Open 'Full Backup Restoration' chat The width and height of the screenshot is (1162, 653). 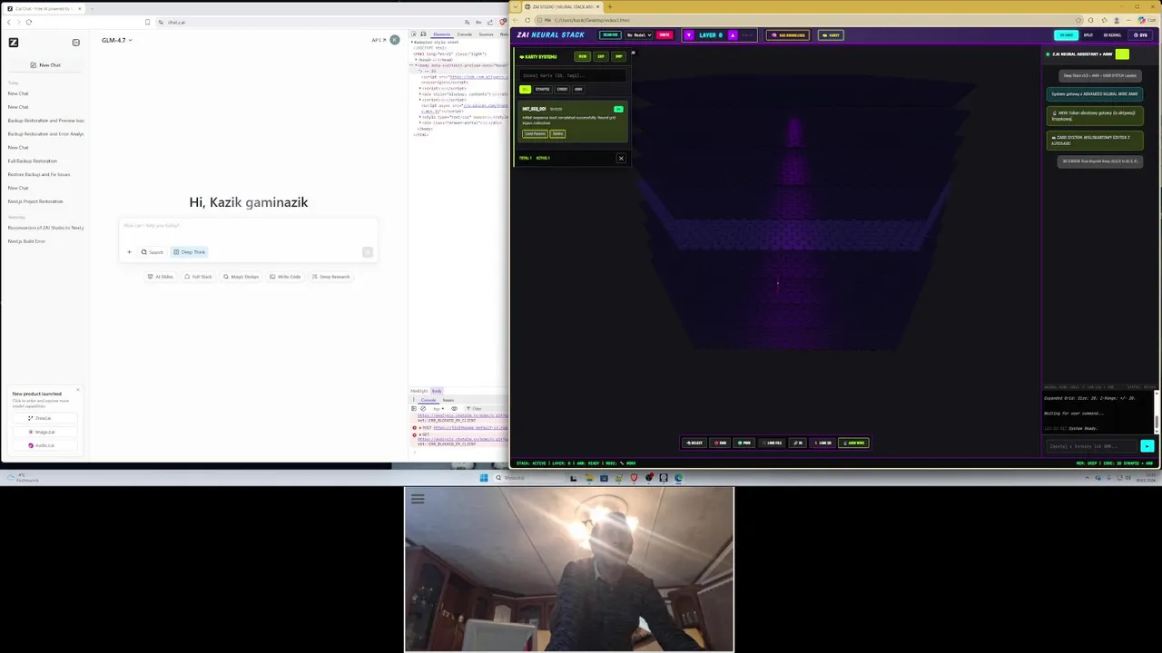coord(33,161)
